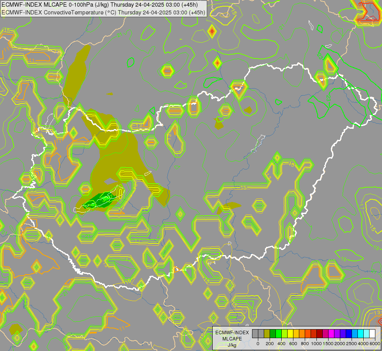Click the legend tick label 2500
Screen dimensions: 382x351
[352, 344]
